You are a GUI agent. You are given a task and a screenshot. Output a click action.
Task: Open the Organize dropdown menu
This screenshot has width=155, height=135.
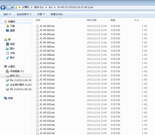tap(7, 14)
